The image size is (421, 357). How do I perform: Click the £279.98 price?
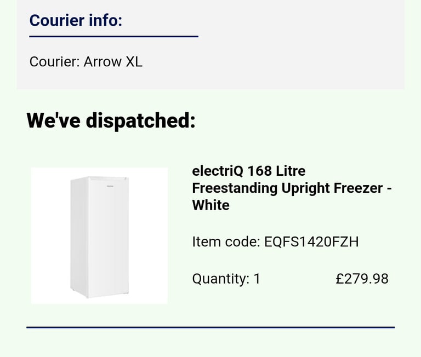pyautogui.click(x=362, y=279)
